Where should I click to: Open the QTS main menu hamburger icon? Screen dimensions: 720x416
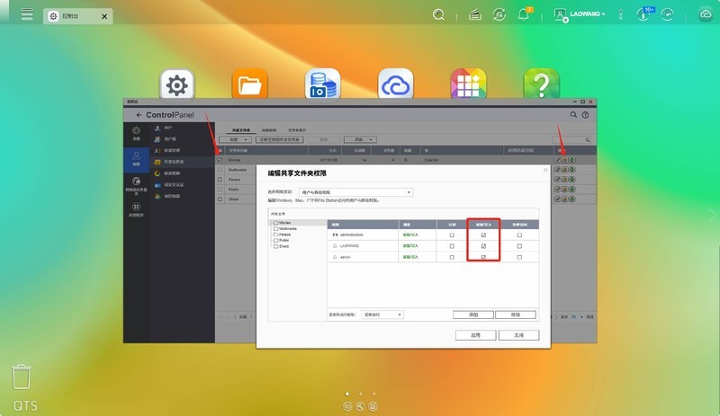click(x=27, y=14)
